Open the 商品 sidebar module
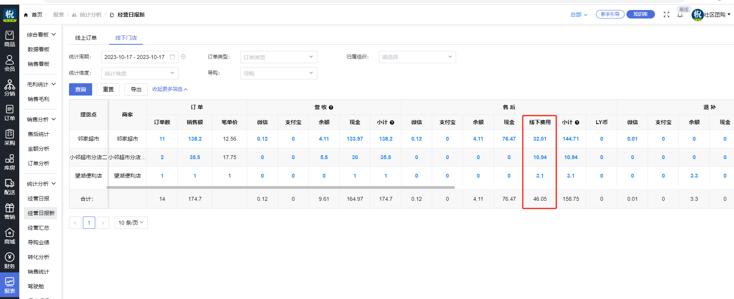The width and height of the screenshot is (734, 299). click(x=10, y=39)
